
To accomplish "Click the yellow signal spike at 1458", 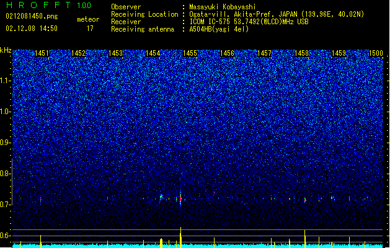I will 304,239.
